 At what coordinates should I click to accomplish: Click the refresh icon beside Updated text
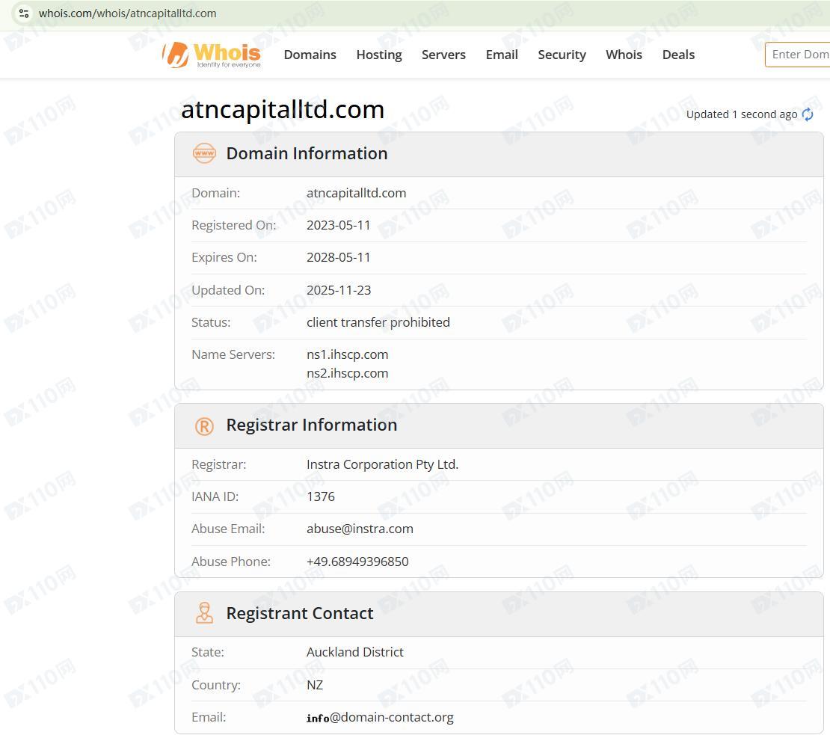[808, 114]
